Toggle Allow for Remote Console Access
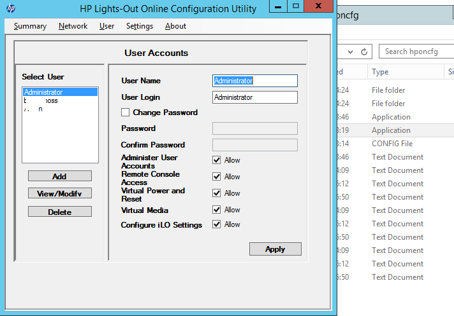Viewport: 454px width, 316px height. click(x=217, y=177)
